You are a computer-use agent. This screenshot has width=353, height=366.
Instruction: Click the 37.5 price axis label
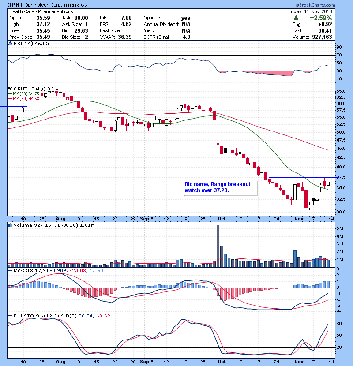tap(341, 177)
